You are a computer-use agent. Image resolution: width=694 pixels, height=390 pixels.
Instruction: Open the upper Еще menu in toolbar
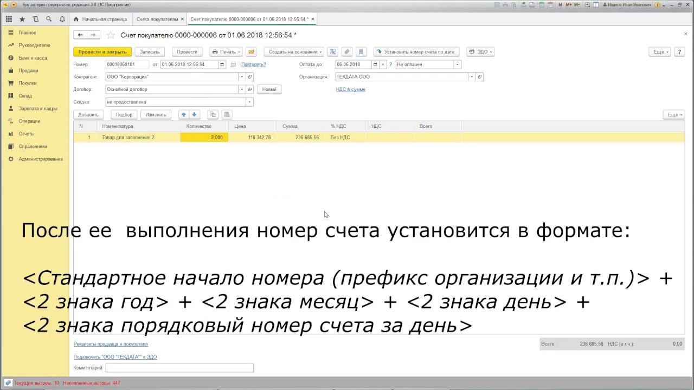pos(660,52)
